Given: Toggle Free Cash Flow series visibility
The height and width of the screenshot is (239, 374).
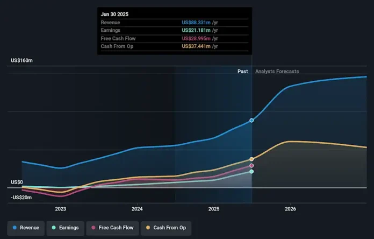Looking at the screenshot, I should pyautogui.click(x=113, y=228).
